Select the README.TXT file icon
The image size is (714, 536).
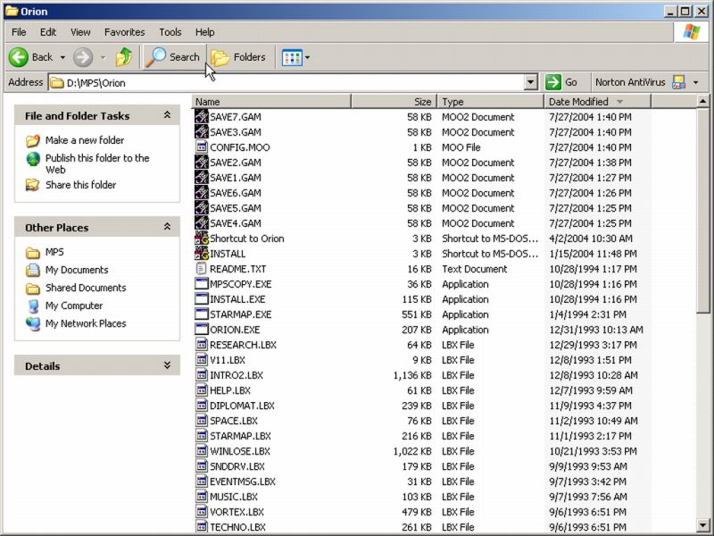[202, 269]
